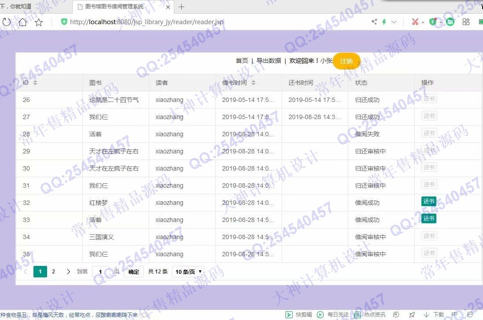Go to browser home page icon
The height and width of the screenshot is (320, 483).
point(22,22)
